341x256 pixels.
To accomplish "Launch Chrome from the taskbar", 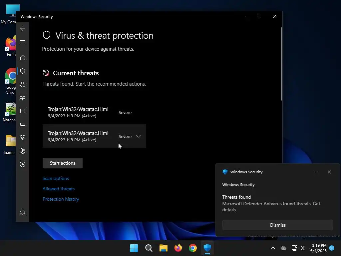I will tap(193, 248).
